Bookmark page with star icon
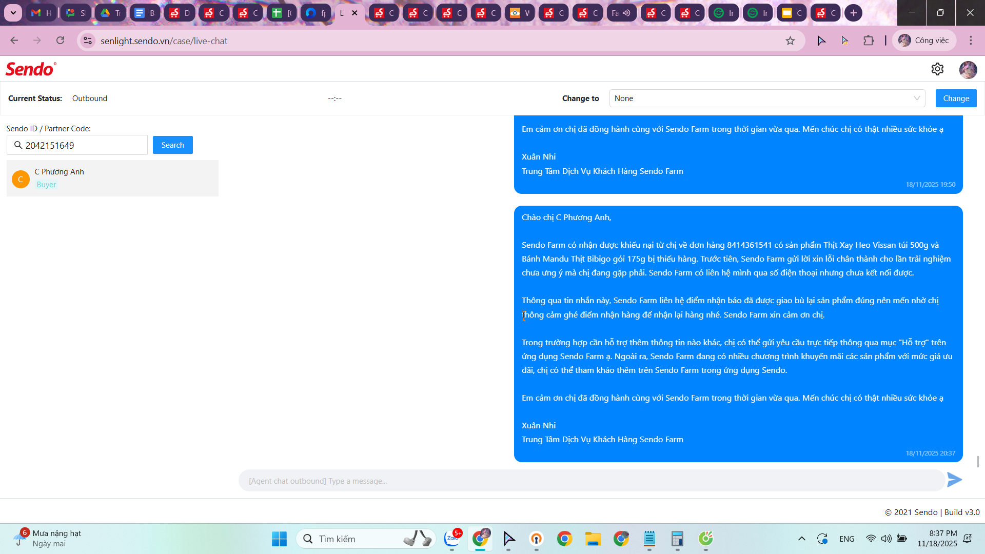The width and height of the screenshot is (985, 554). pos(790,41)
